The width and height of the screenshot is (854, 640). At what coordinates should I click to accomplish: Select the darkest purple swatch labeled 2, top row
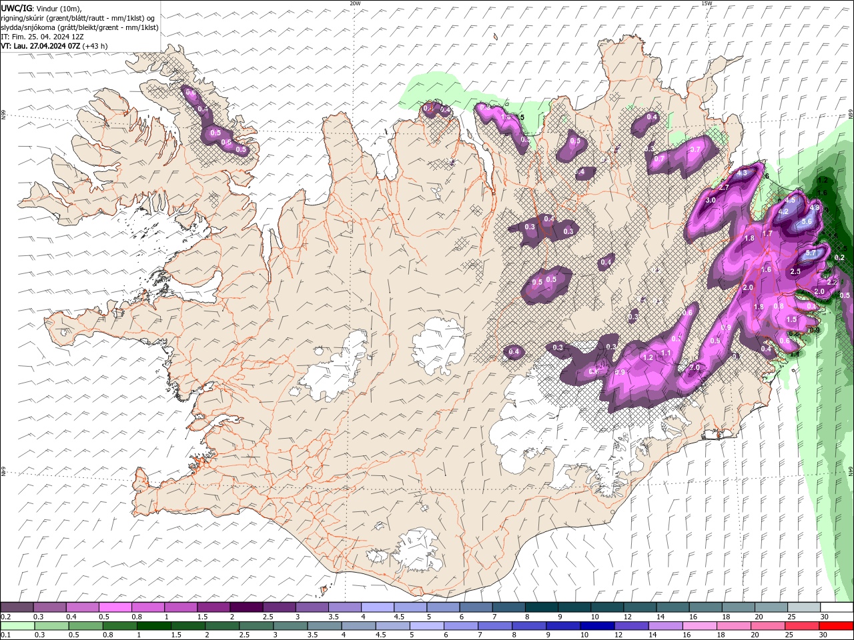246,607
